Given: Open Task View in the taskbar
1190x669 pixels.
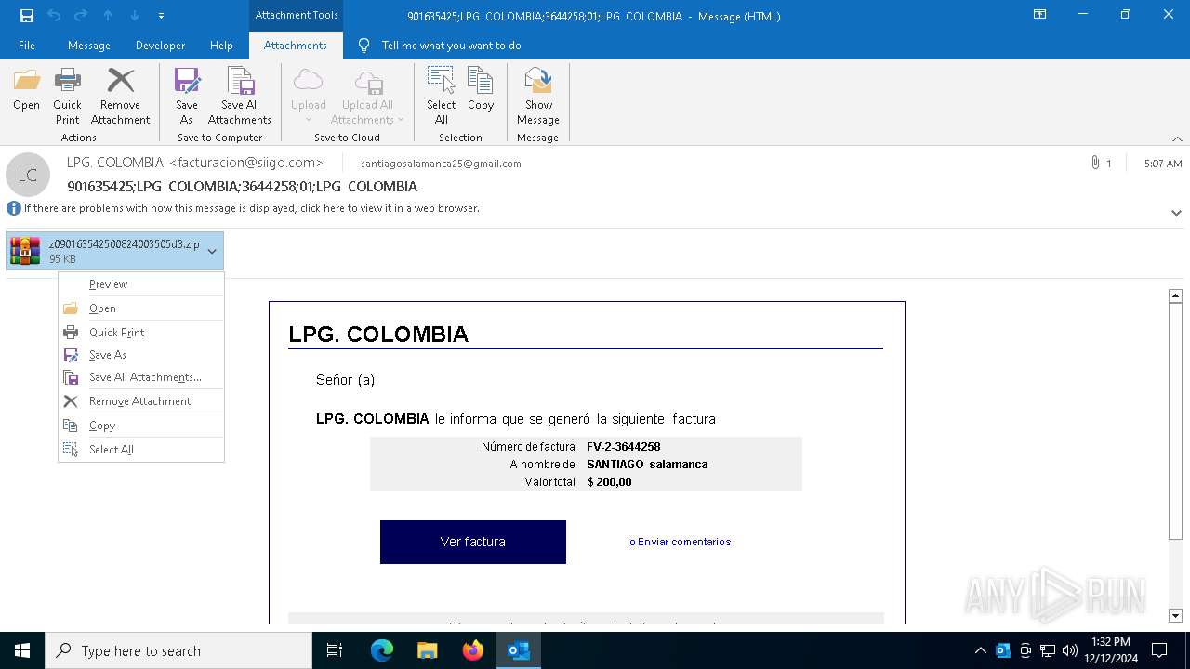Looking at the screenshot, I should click(x=335, y=650).
